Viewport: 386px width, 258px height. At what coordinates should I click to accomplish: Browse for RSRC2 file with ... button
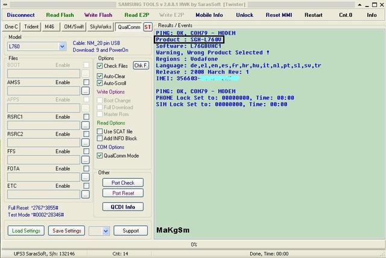click(x=86, y=143)
